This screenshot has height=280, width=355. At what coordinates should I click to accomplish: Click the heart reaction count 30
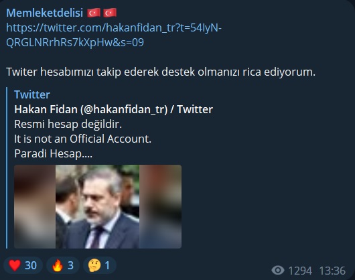pyautogui.click(x=31, y=265)
